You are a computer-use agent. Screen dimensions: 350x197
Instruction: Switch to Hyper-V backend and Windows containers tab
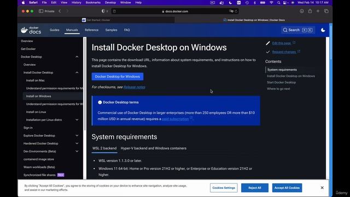(153, 148)
